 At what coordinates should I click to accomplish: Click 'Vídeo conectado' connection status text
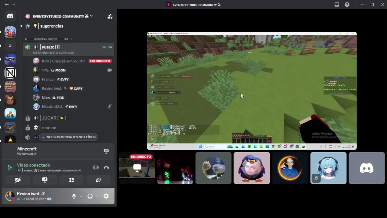click(33, 165)
